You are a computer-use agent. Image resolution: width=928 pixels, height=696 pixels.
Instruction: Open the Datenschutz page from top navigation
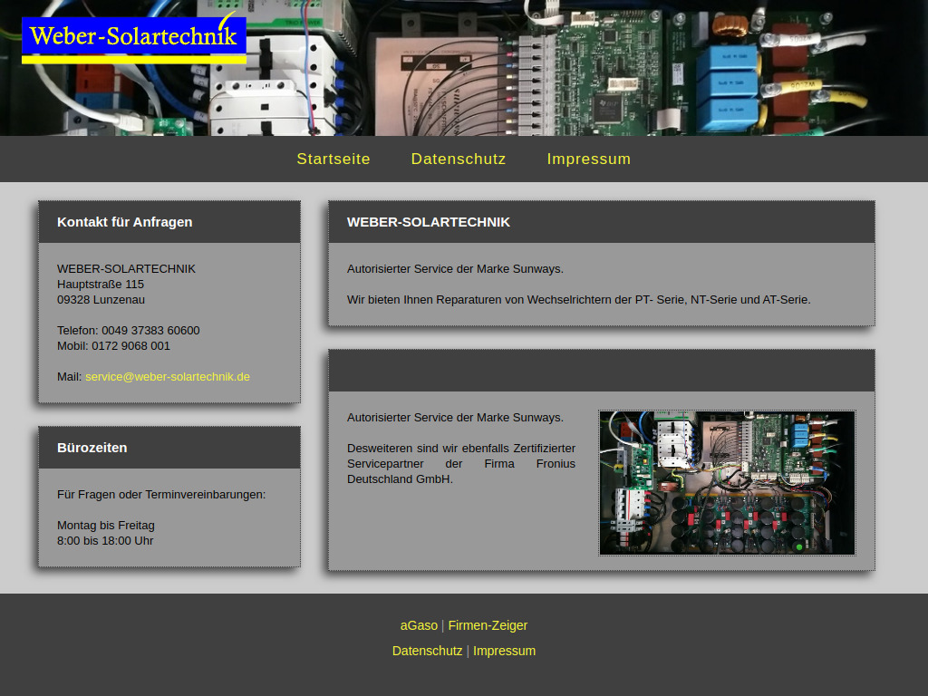(x=458, y=159)
